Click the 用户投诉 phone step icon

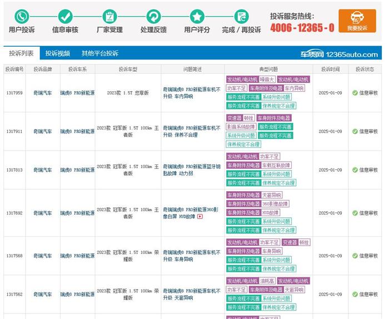[22, 17]
